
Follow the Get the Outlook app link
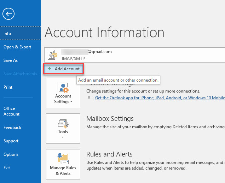[160, 98]
